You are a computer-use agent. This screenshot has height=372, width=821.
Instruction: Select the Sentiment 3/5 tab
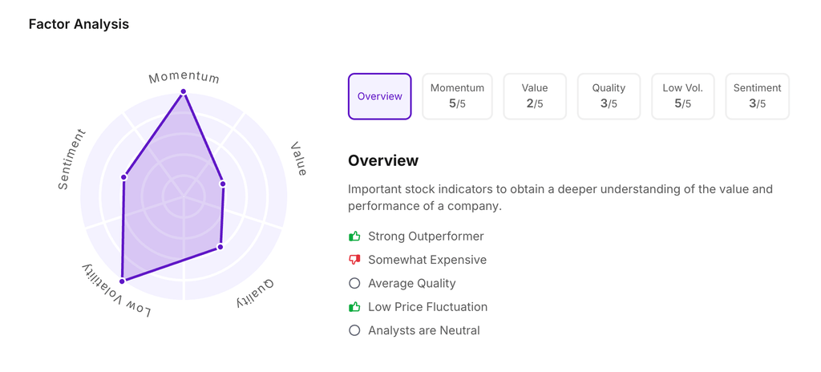click(x=757, y=96)
